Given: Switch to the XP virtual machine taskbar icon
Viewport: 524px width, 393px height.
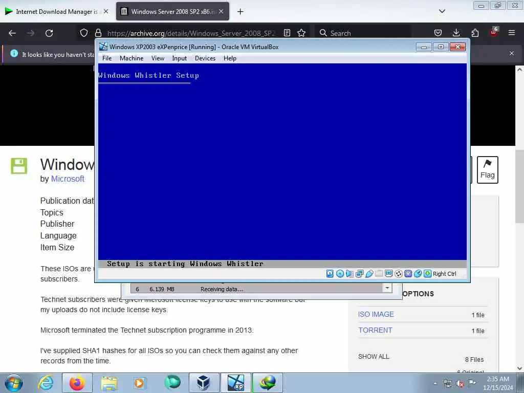Looking at the screenshot, I should click(x=235, y=383).
